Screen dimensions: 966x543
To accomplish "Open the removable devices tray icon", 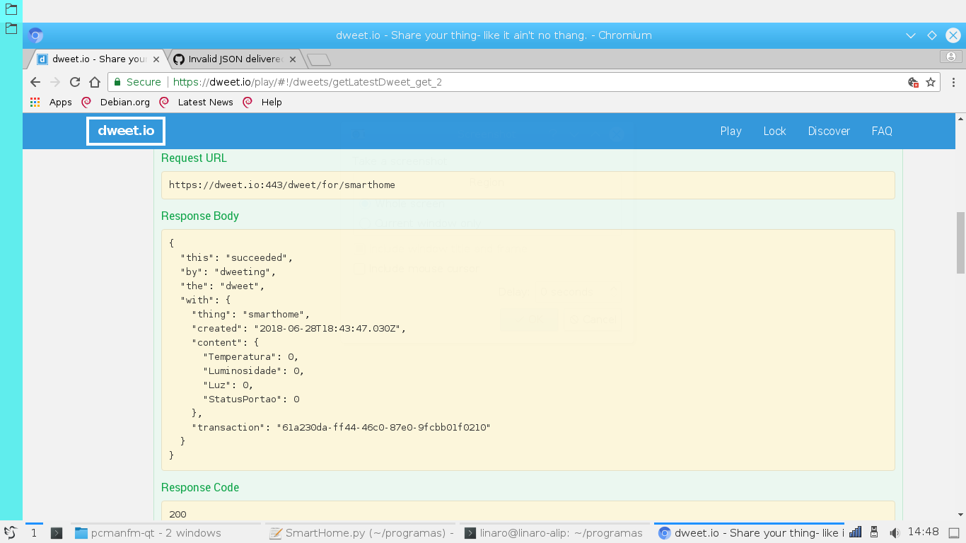I will point(874,532).
